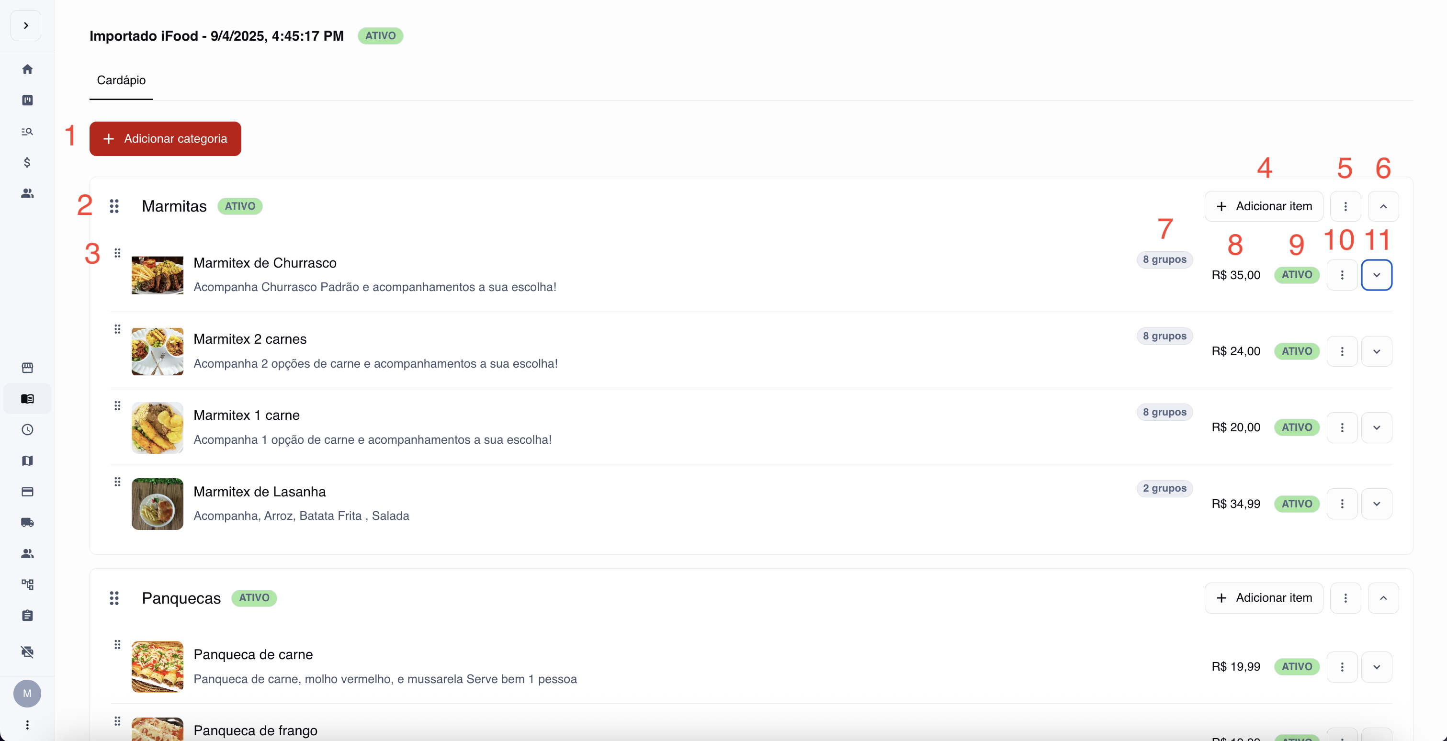Click the home icon in sidebar
Image resolution: width=1447 pixels, height=741 pixels.
point(27,69)
